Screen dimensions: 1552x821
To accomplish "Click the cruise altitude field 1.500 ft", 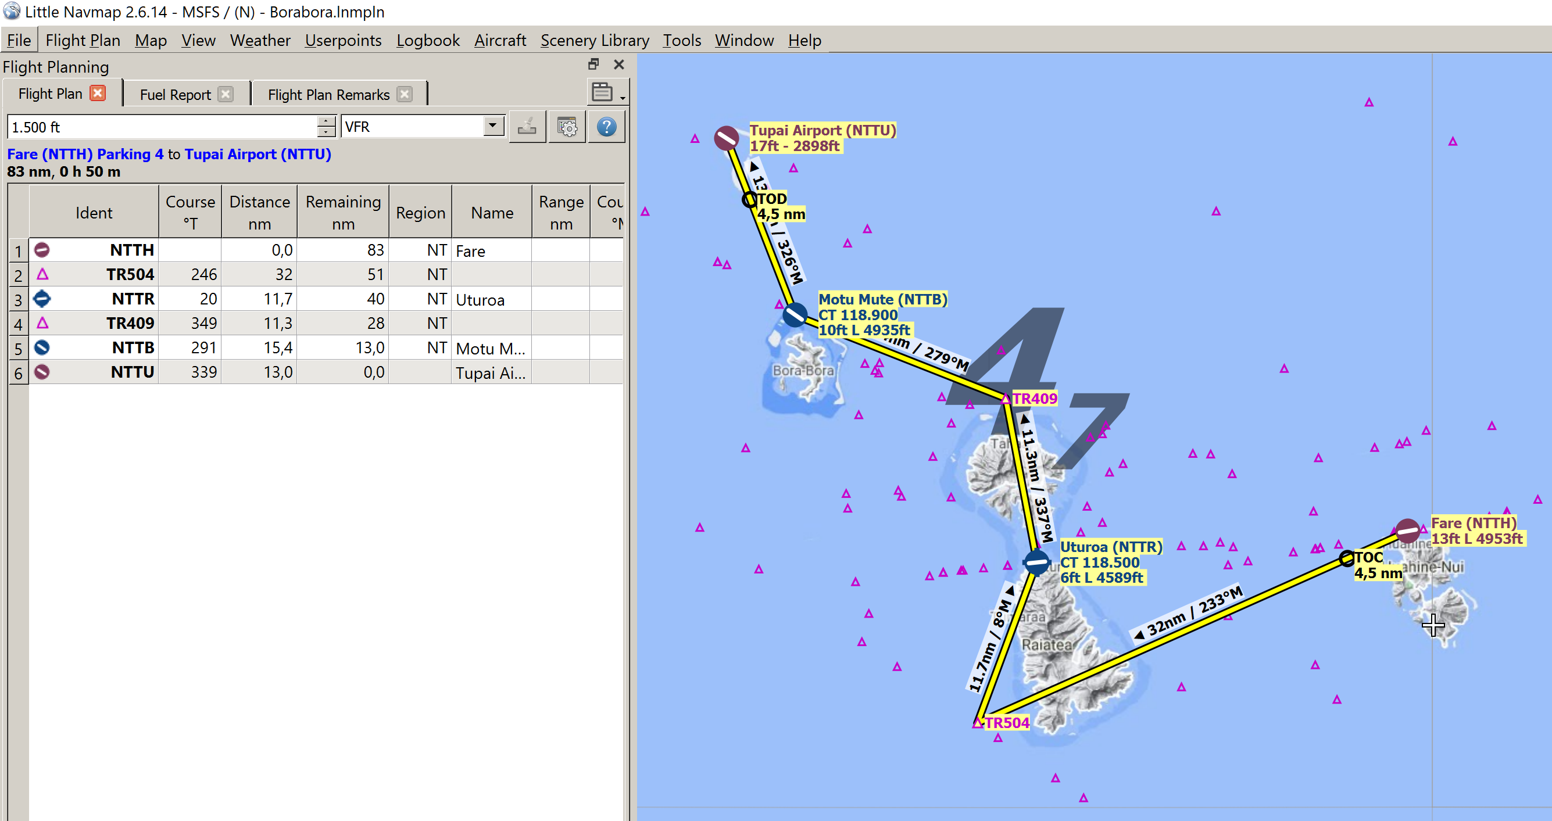I will (x=163, y=127).
